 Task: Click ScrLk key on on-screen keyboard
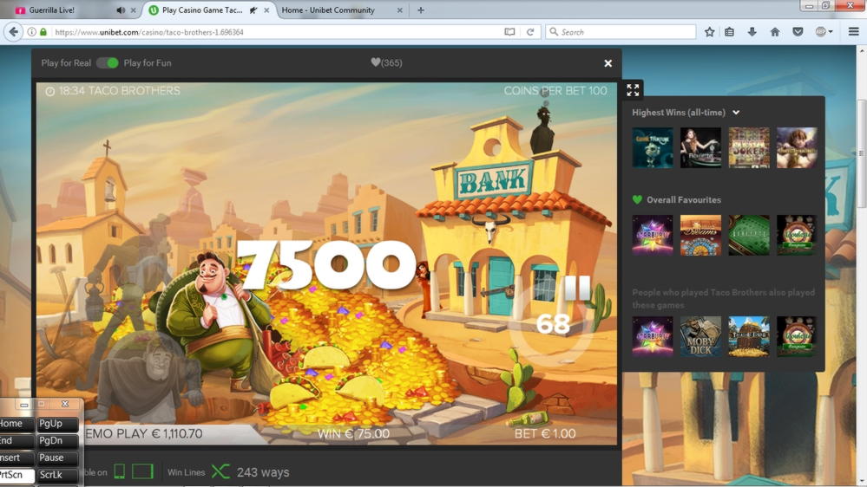point(57,475)
